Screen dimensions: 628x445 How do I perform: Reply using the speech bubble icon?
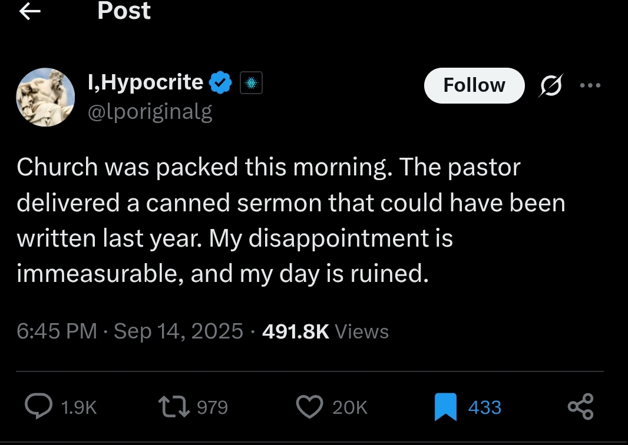38,407
